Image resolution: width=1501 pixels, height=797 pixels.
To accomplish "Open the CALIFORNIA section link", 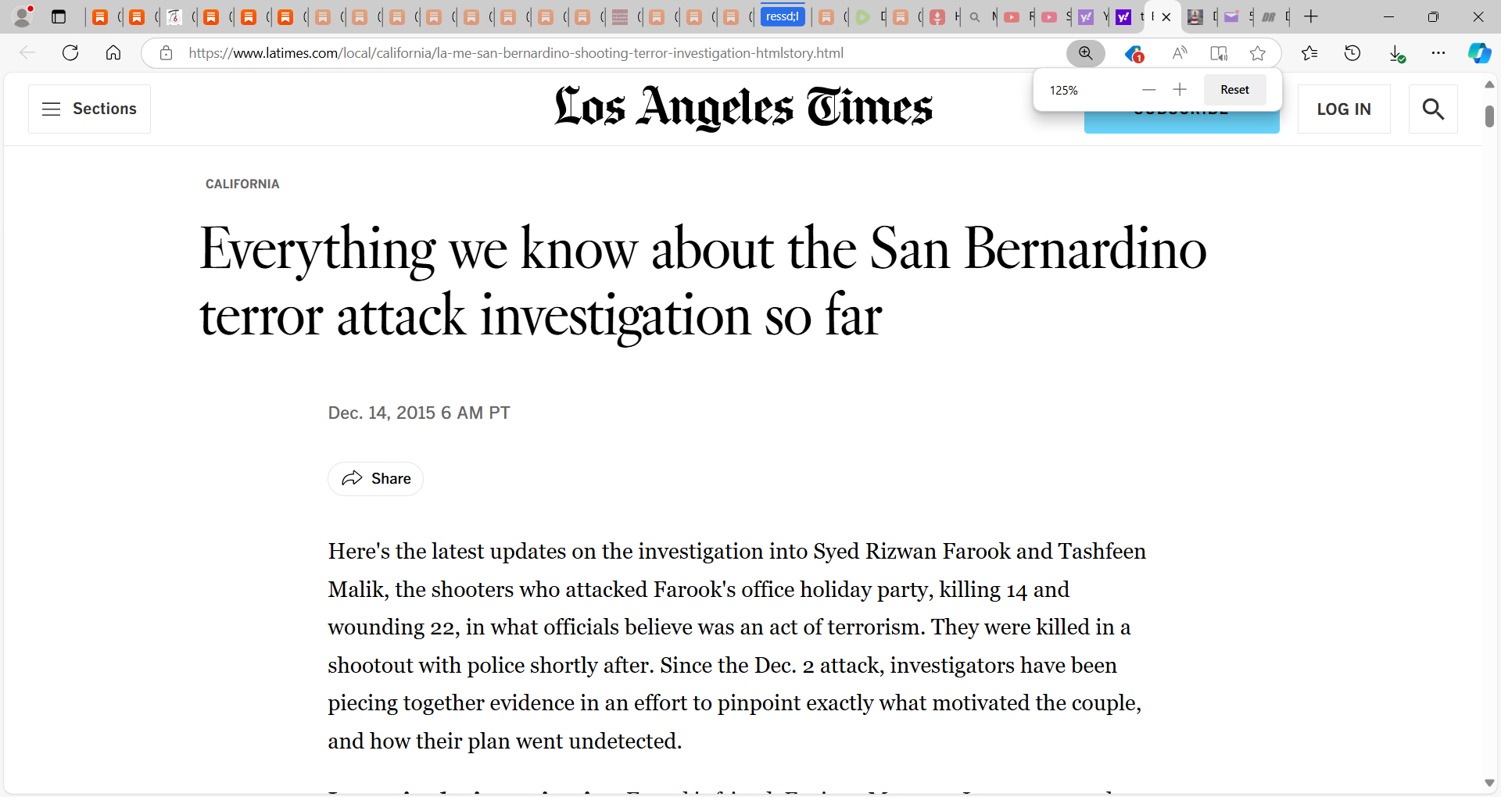I will click(x=242, y=184).
